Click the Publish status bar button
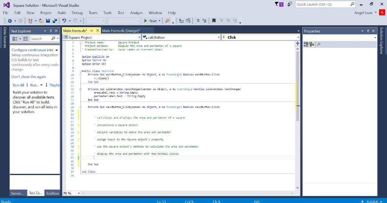 click(372, 201)
